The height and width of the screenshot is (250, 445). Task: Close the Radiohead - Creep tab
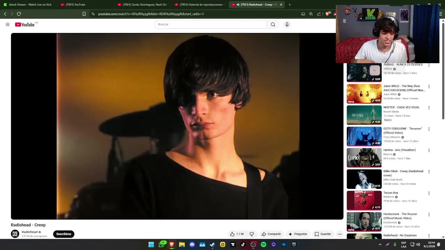point(281,5)
